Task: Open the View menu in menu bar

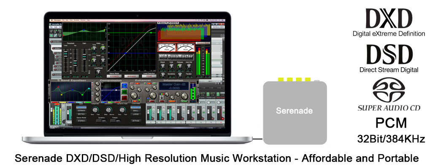Action: 71,20
